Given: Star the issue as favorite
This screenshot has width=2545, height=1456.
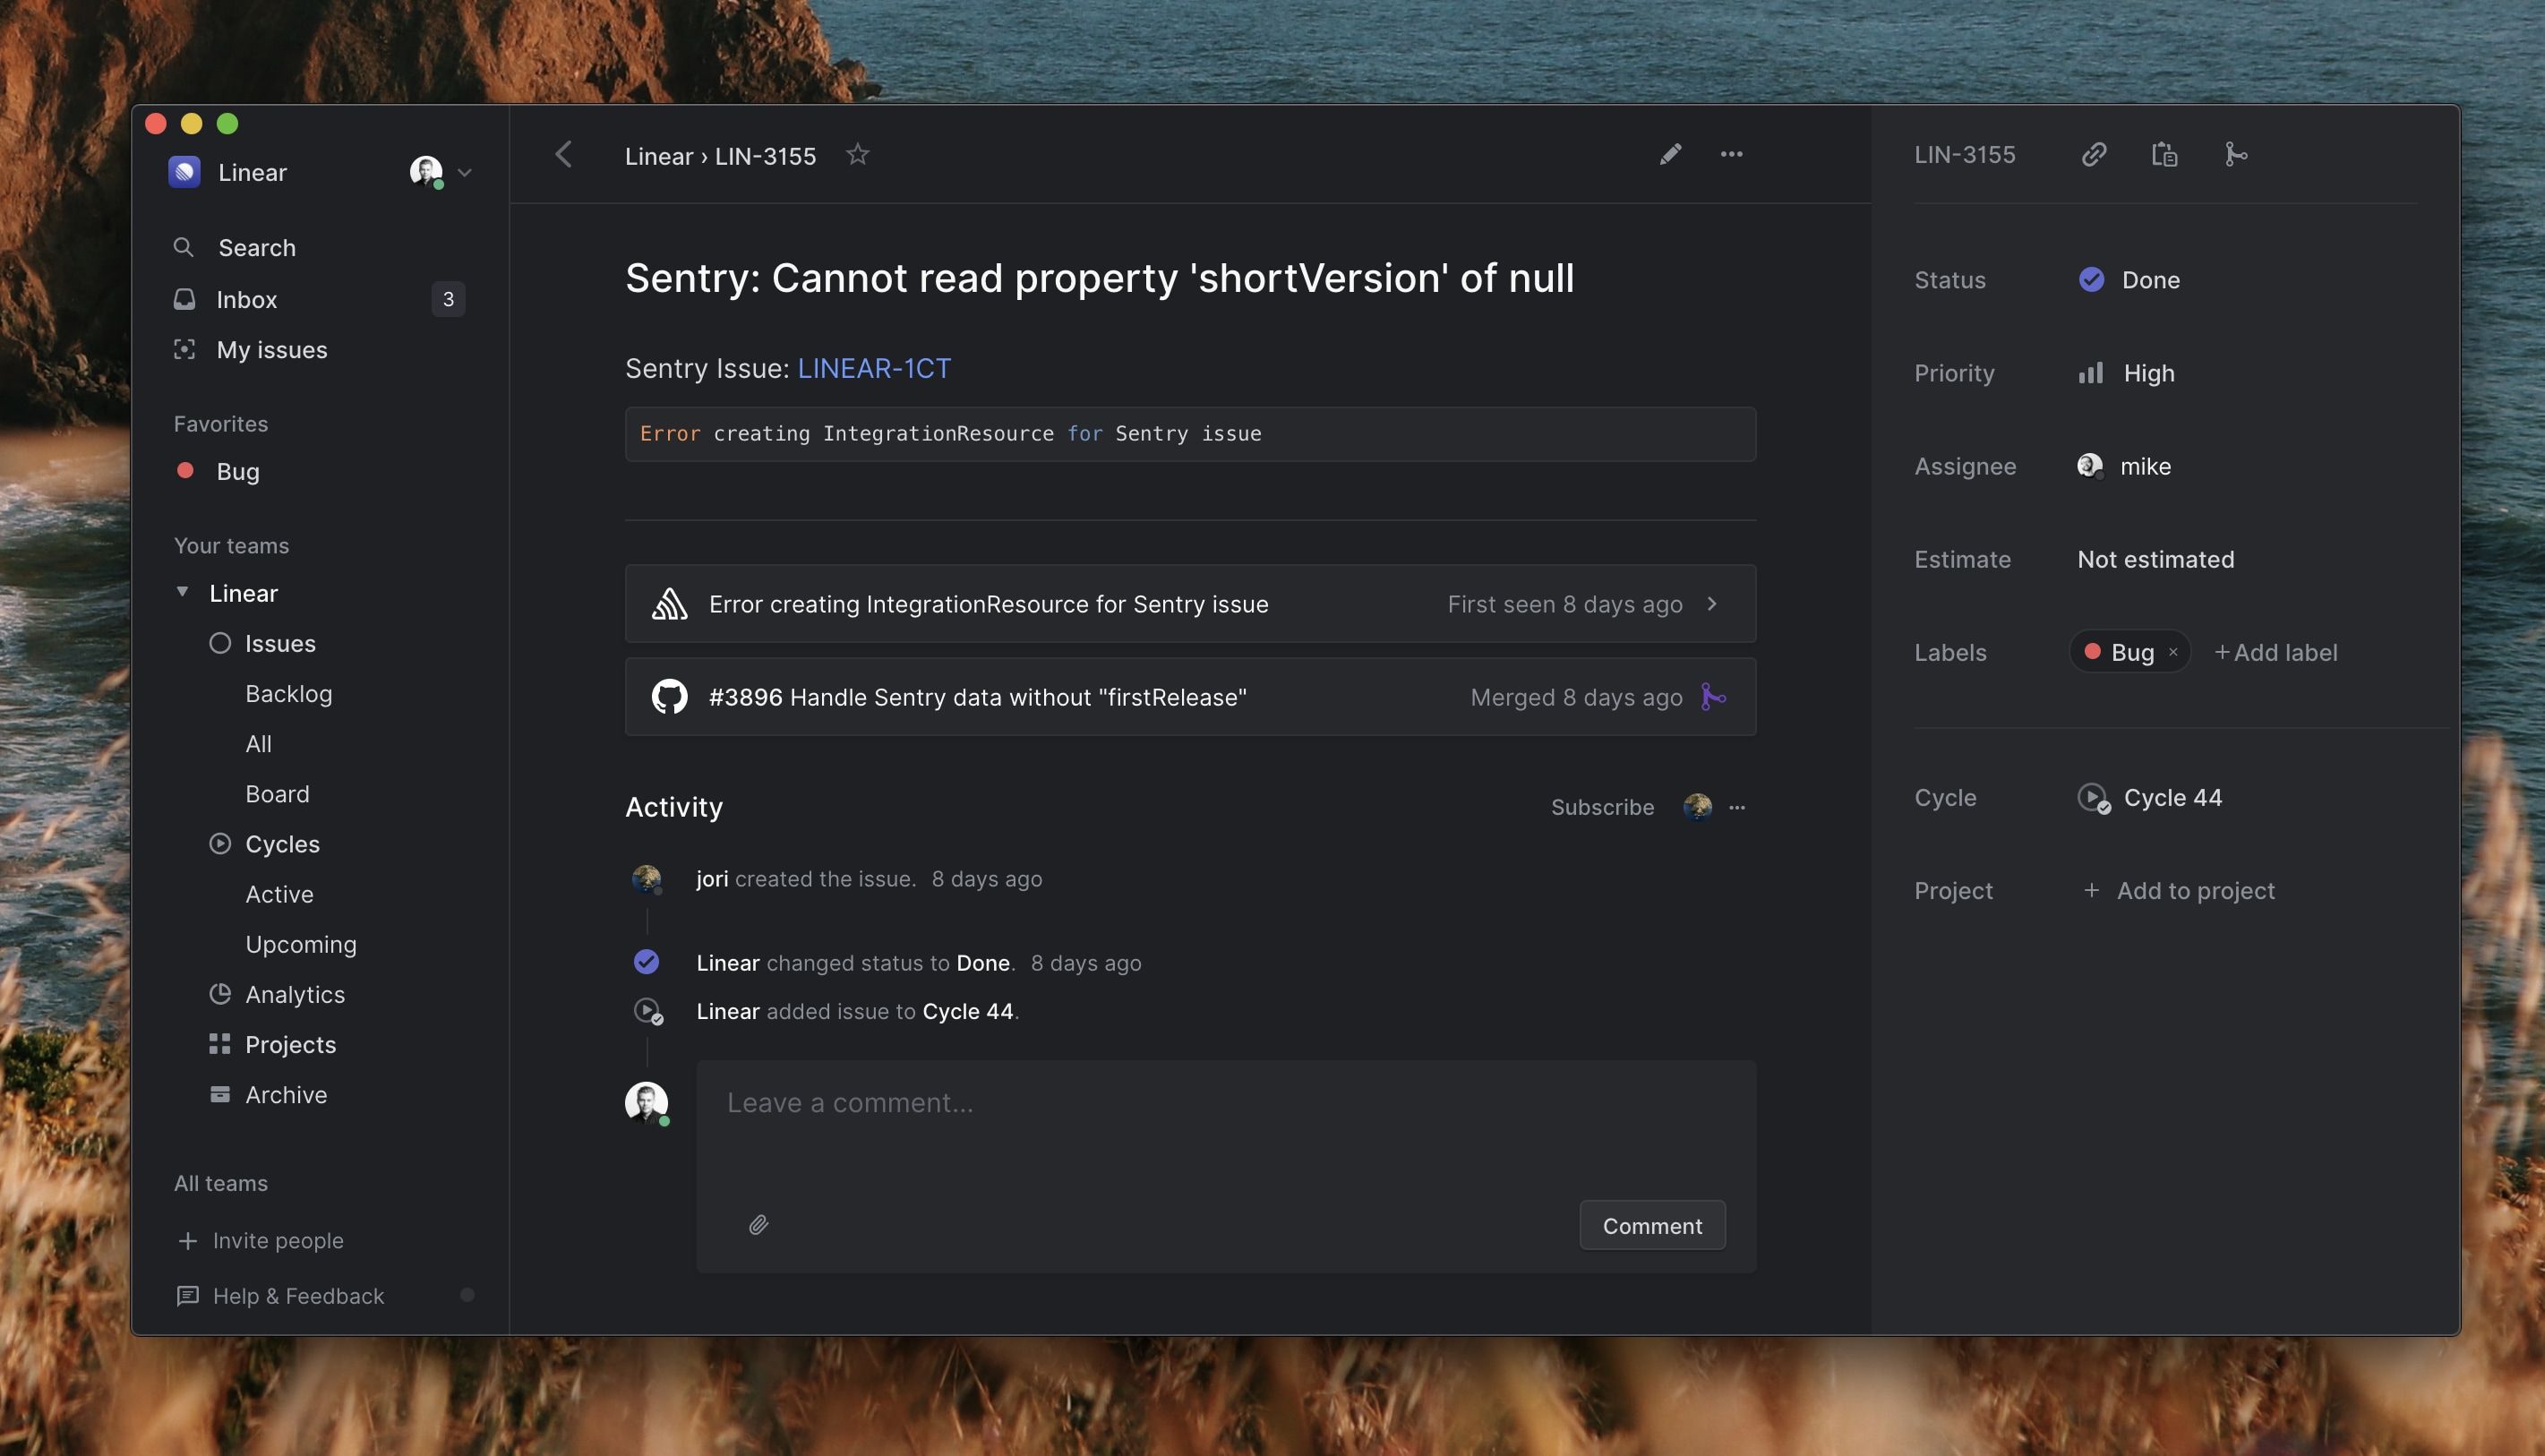Looking at the screenshot, I should [857, 154].
